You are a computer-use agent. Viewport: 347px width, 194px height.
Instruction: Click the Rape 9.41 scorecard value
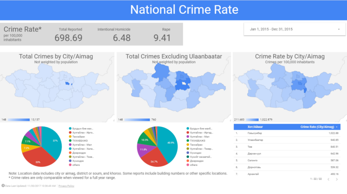[x=162, y=38]
